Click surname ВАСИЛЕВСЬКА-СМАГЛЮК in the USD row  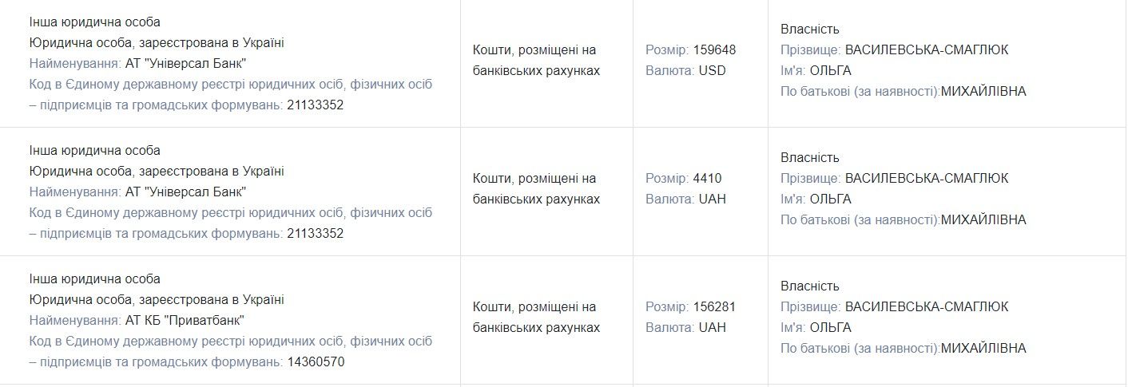[x=926, y=49]
